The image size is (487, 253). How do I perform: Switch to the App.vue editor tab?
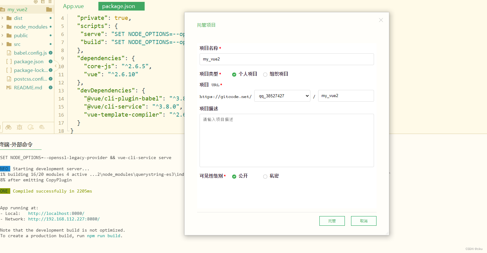(73, 6)
